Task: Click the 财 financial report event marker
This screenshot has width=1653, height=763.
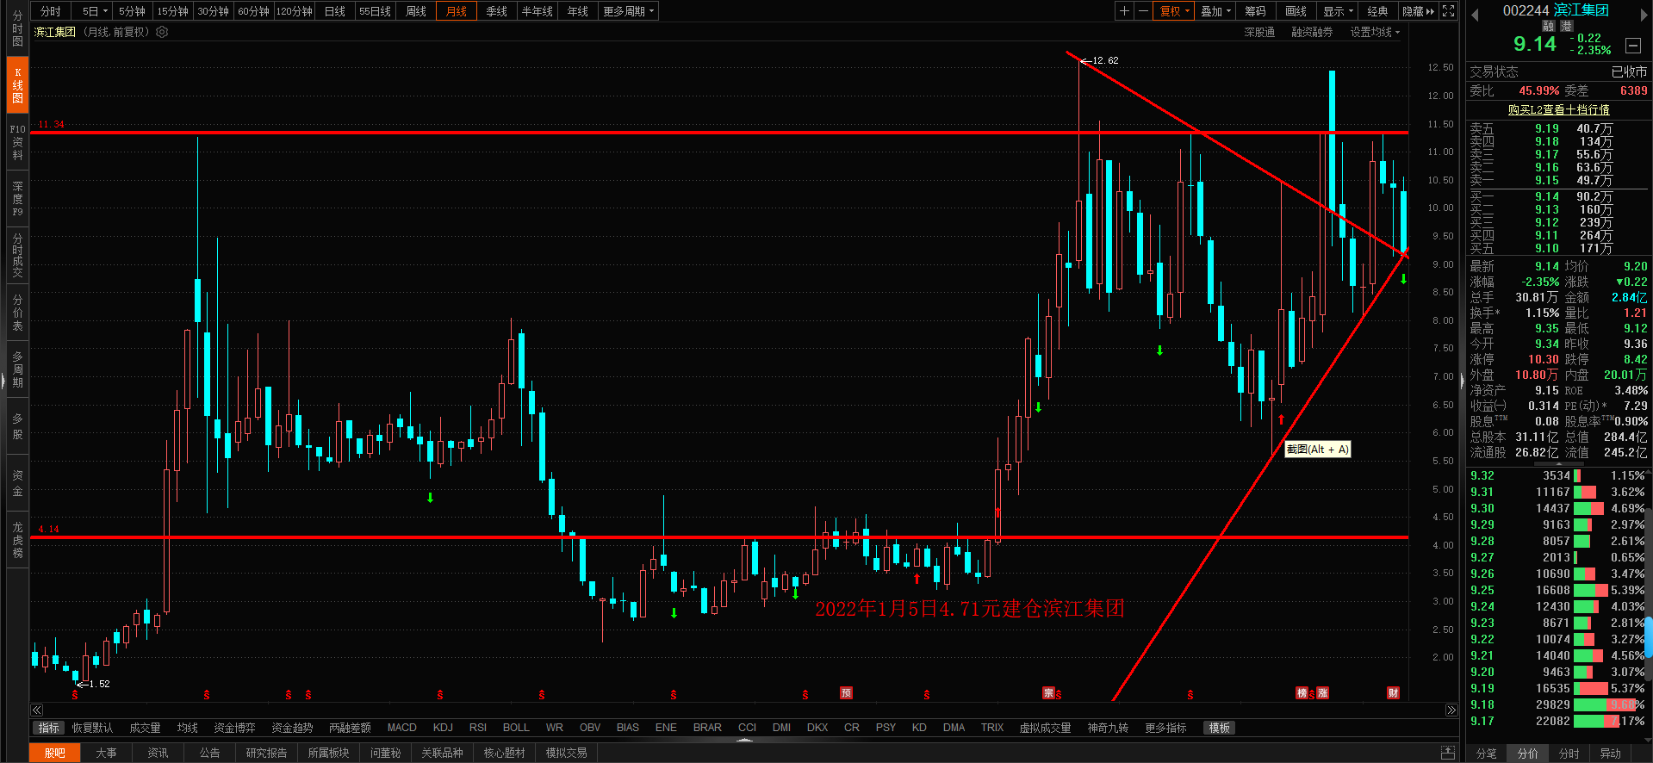Action: click(x=1393, y=692)
